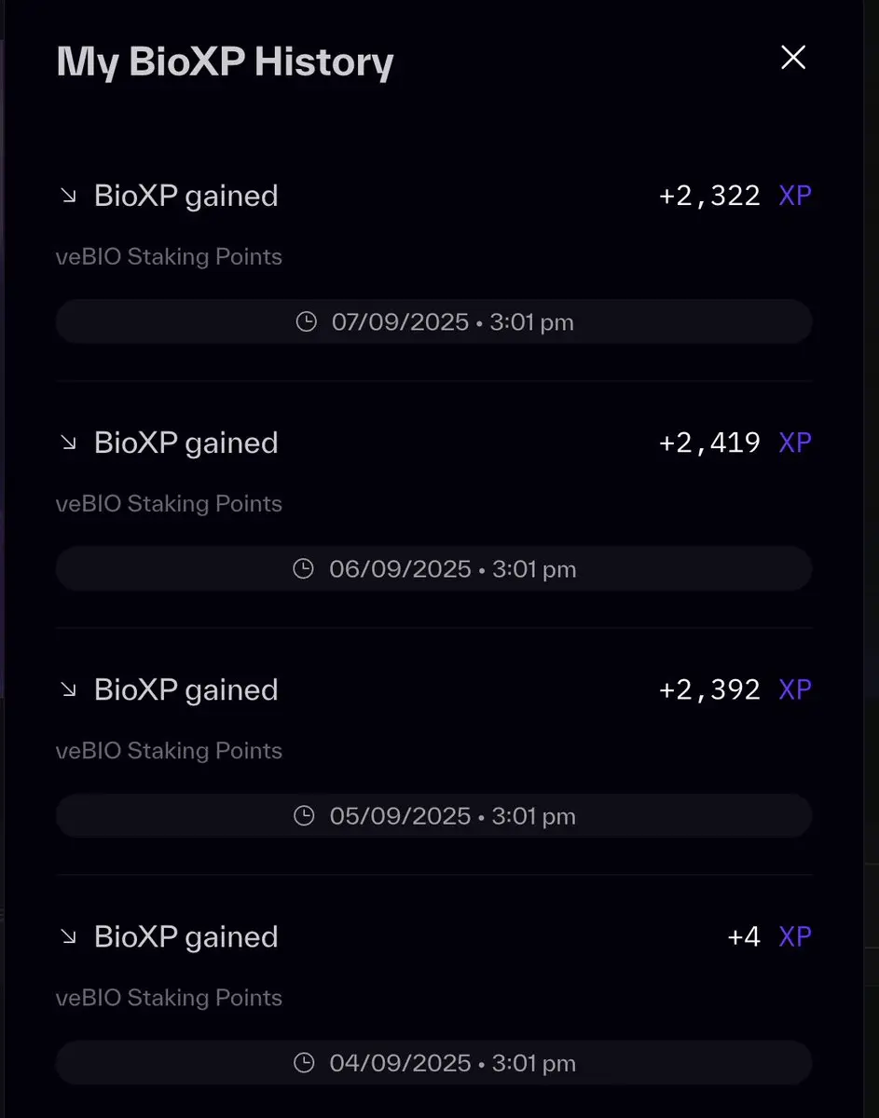The height and width of the screenshot is (1118, 879).
Task: Close the My BioXP History panel
Action: [x=793, y=58]
